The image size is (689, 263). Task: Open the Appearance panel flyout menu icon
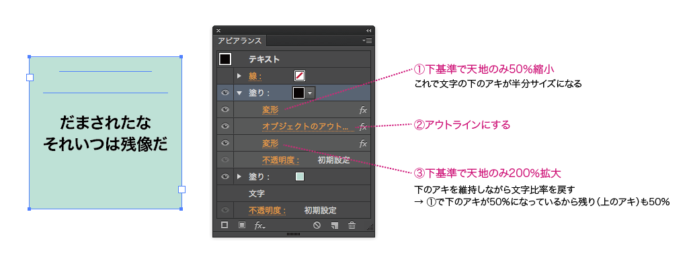(367, 40)
